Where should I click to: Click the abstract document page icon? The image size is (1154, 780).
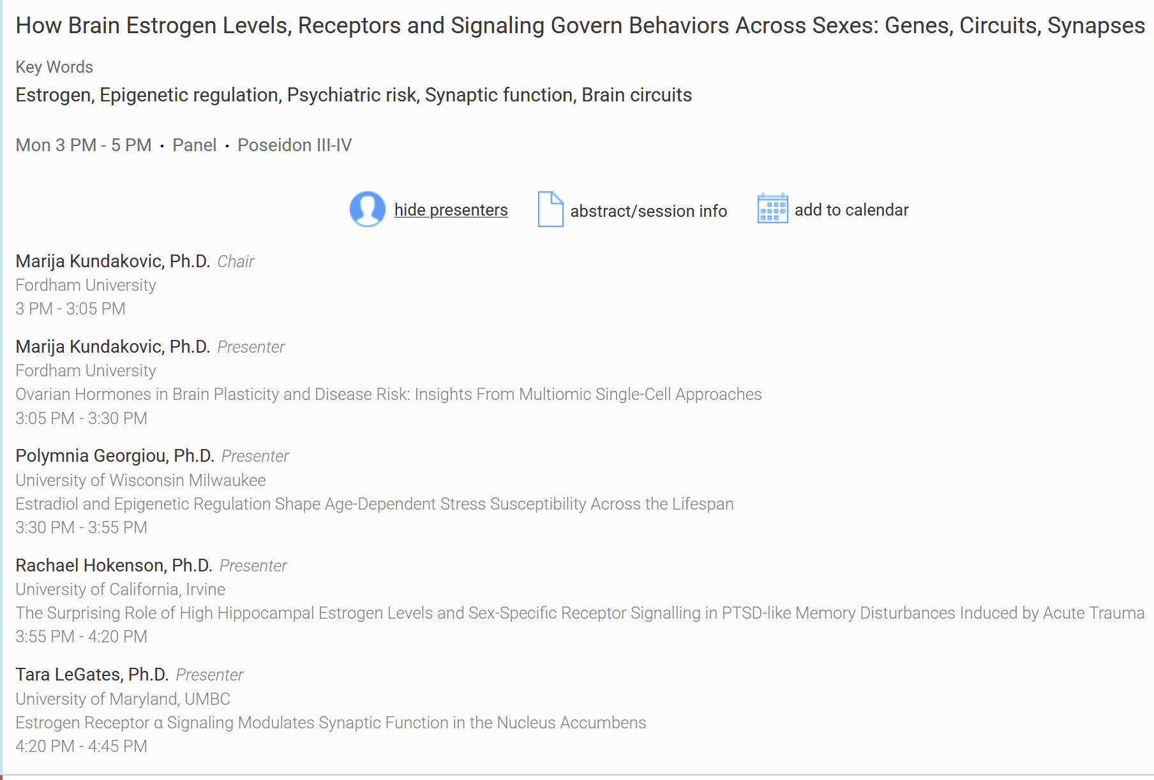(x=550, y=209)
